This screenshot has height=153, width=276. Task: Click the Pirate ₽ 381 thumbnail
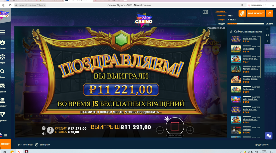click(x=236, y=120)
